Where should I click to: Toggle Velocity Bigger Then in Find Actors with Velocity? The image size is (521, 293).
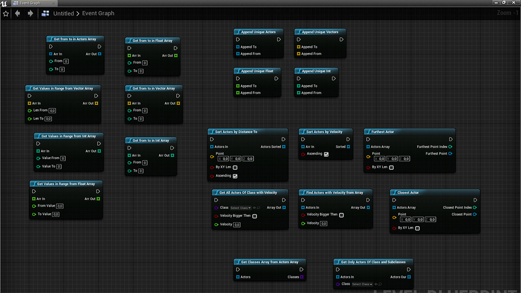tap(341, 215)
